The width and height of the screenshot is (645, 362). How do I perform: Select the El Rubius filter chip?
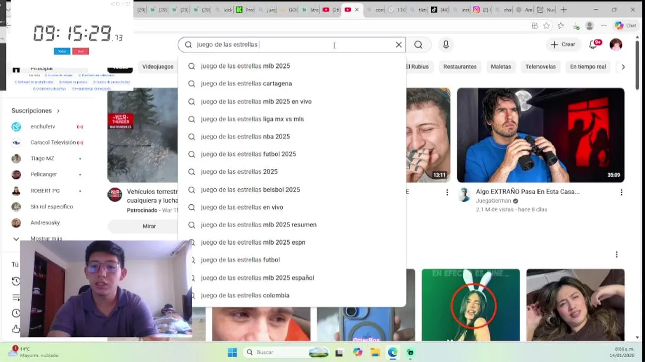pyautogui.click(x=418, y=67)
